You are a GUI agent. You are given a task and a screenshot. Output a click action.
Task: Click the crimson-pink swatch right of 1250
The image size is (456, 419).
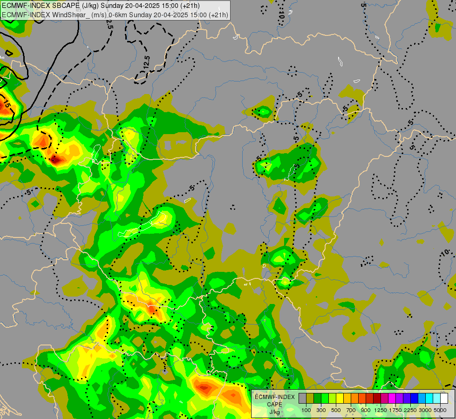tap(384, 399)
